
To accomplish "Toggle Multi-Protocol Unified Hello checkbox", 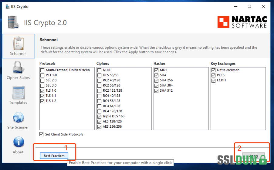I will [42, 70].
